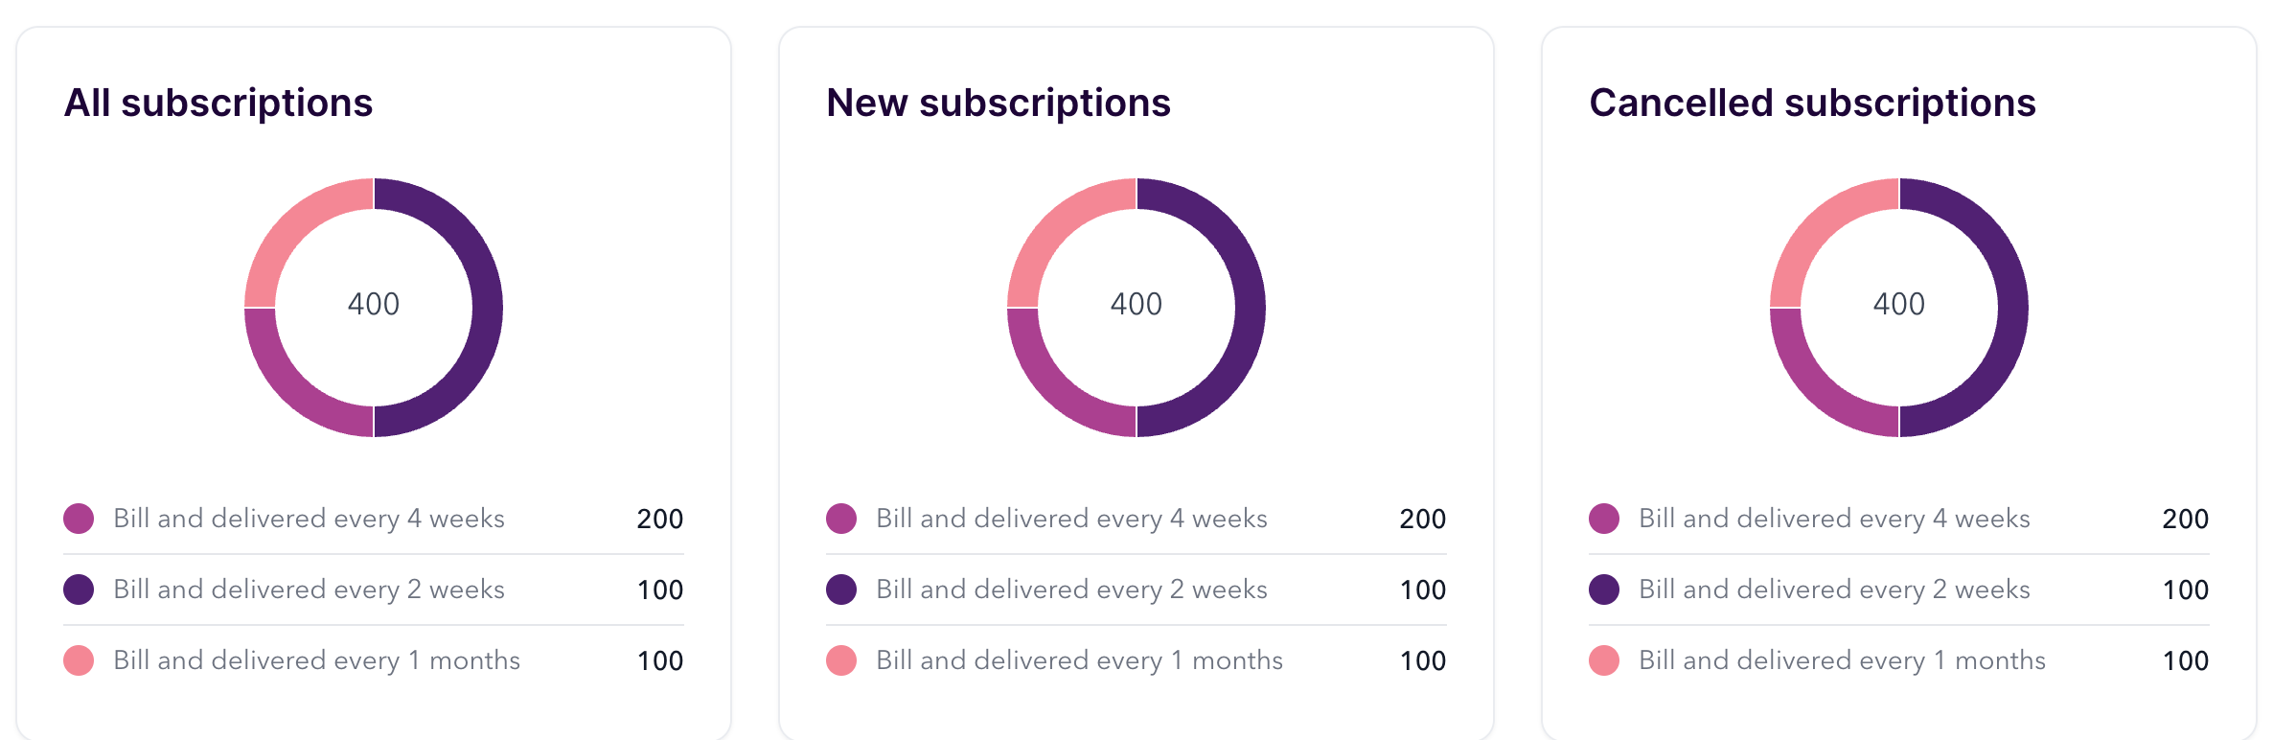Click the New subscriptions card heading
The width and height of the screenshot is (2273, 740).
click(x=999, y=103)
